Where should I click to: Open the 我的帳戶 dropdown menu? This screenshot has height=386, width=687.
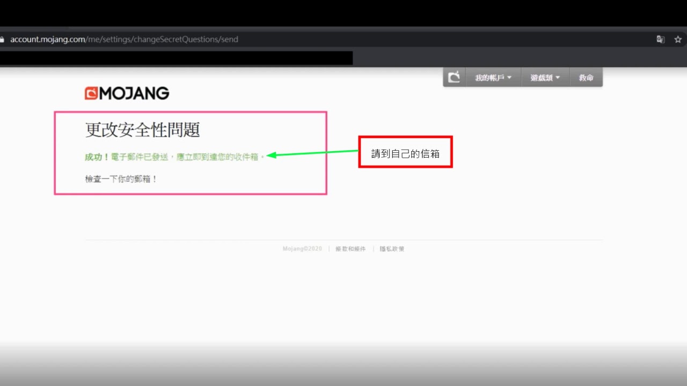coord(493,78)
